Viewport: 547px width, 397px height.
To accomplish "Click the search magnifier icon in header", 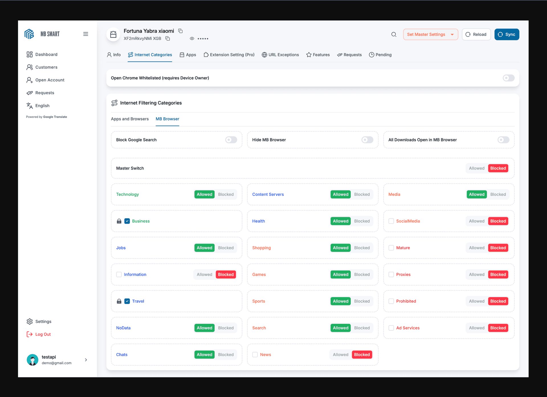I will tap(394, 34).
